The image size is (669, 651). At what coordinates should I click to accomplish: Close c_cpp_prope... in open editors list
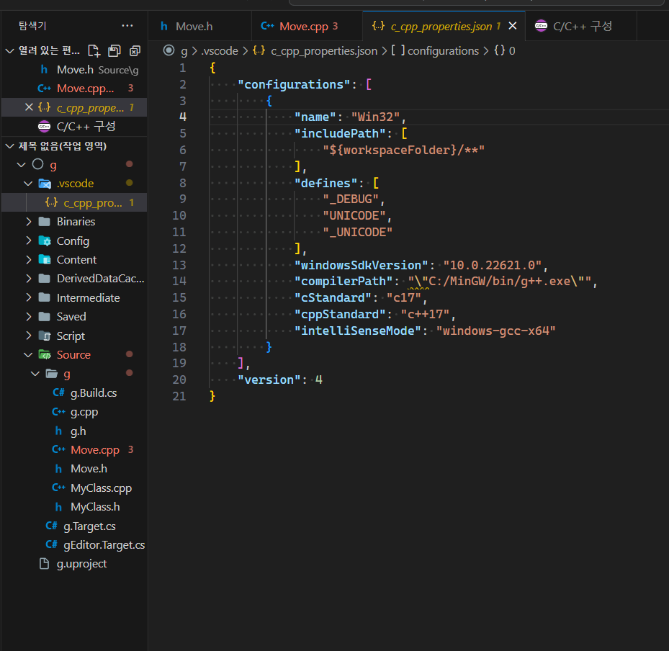pyautogui.click(x=29, y=107)
